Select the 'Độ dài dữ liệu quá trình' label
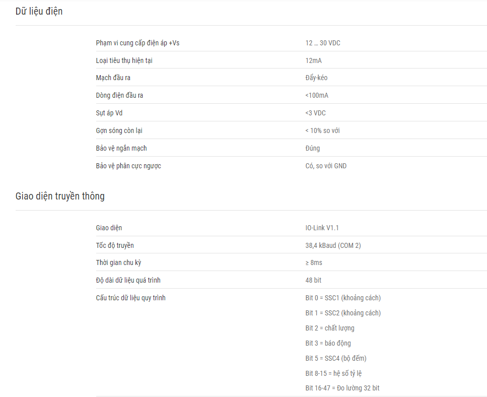The width and height of the screenshot is (487, 397). coord(128,280)
